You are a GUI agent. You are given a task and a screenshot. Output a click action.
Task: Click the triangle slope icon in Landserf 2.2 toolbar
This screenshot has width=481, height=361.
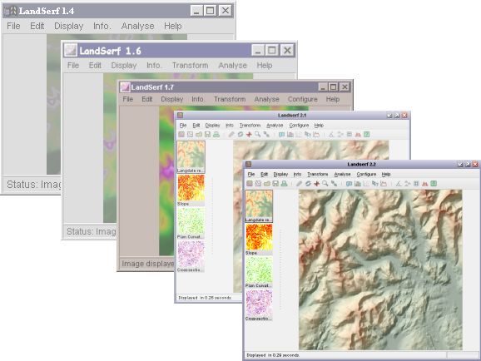tap(399, 184)
